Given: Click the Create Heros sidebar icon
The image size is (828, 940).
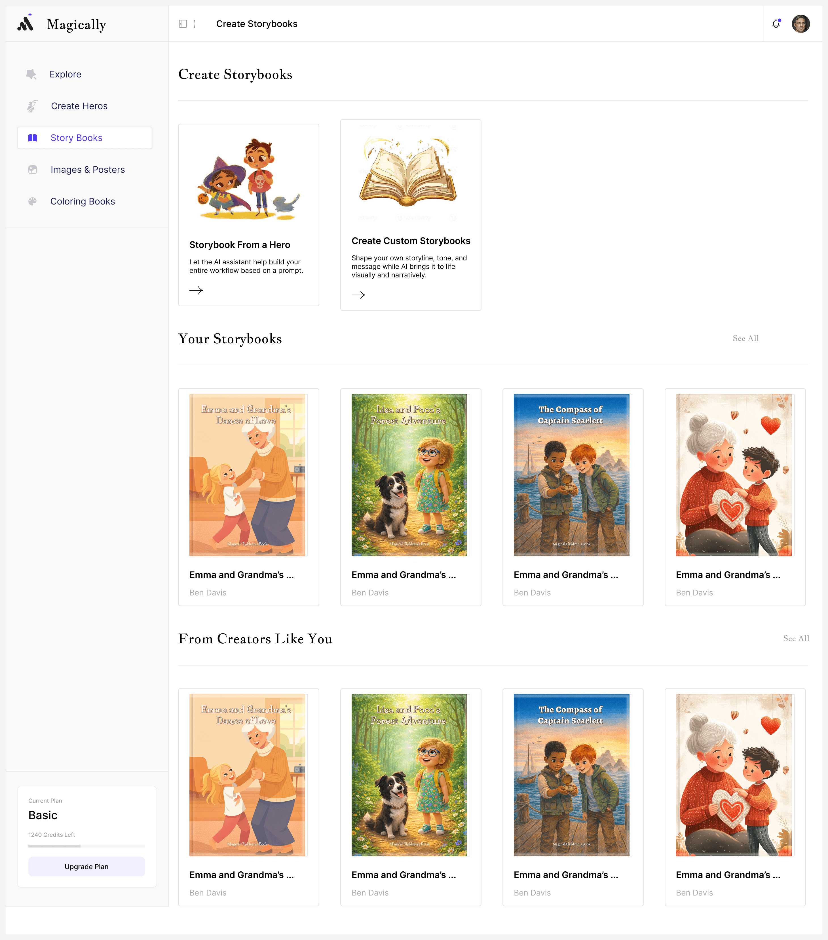Looking at the screenshot, I should pyautogui.click(x=32, y=106).
